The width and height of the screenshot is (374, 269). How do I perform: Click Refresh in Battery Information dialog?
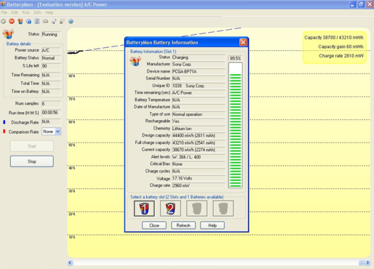point(183,225)
